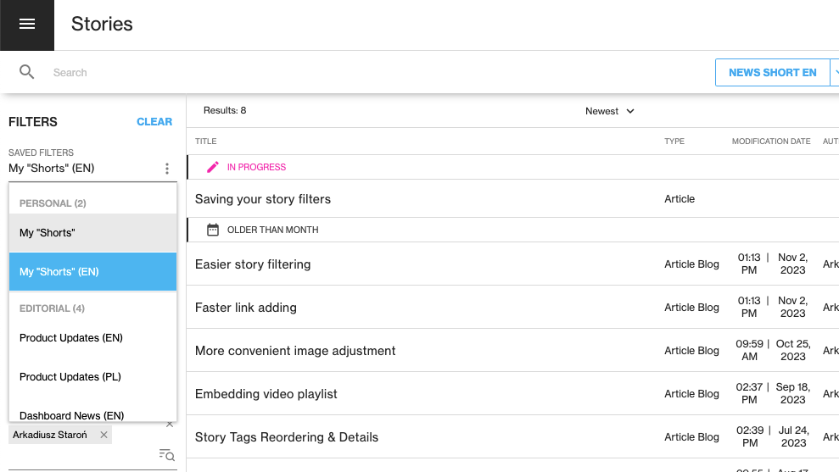Click the IN PROGRESS pencil icon
This screenshot has height=472, width=839.
tap(213, 167)
